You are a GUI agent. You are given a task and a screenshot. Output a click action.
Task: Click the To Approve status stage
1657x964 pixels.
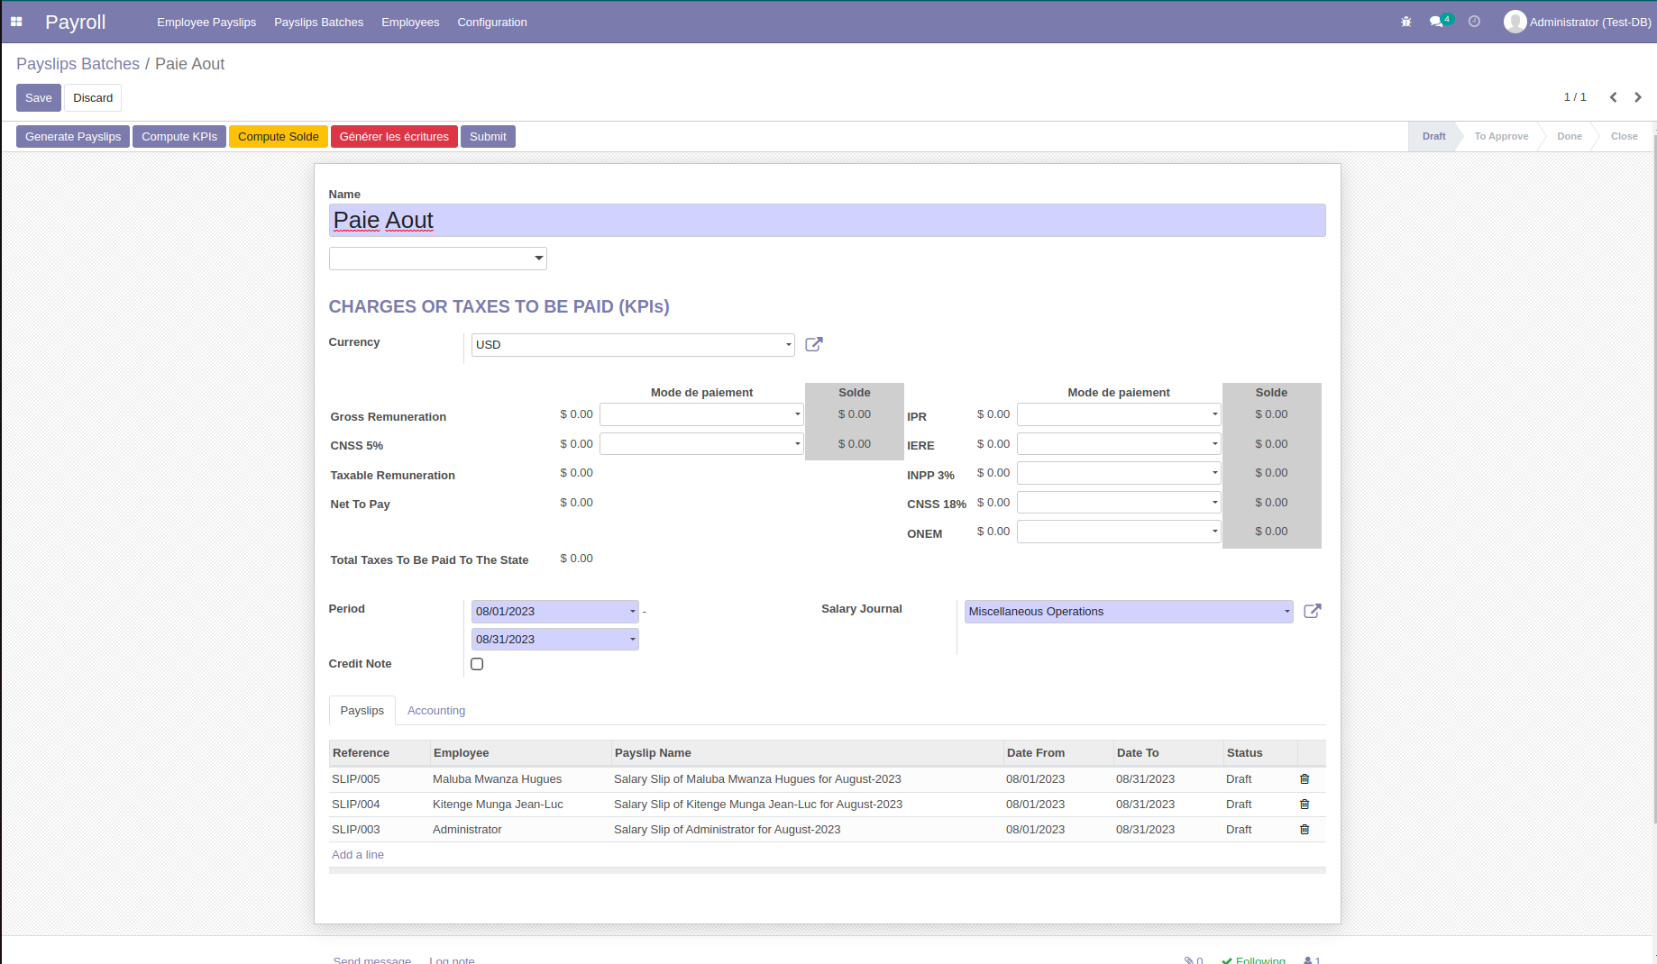pyautogui.click(x=1501, y=137)
